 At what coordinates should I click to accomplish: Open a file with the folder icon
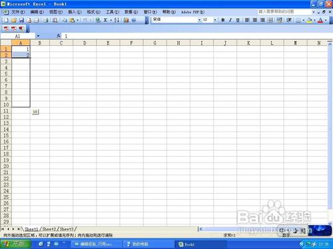(x=14, y=20)
